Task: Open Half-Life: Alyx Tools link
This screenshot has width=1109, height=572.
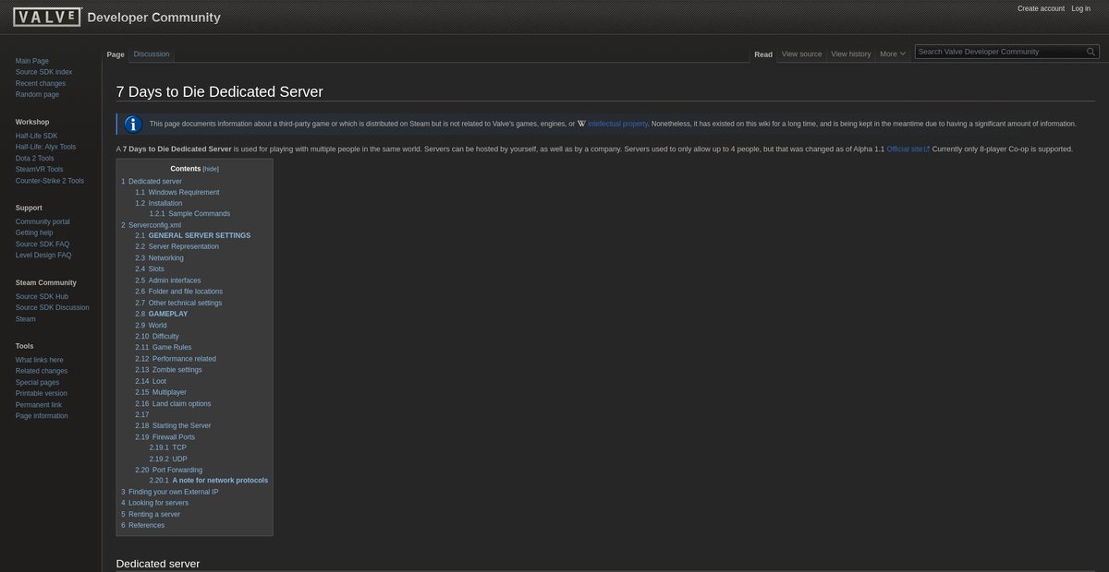Action: [45, 147]
